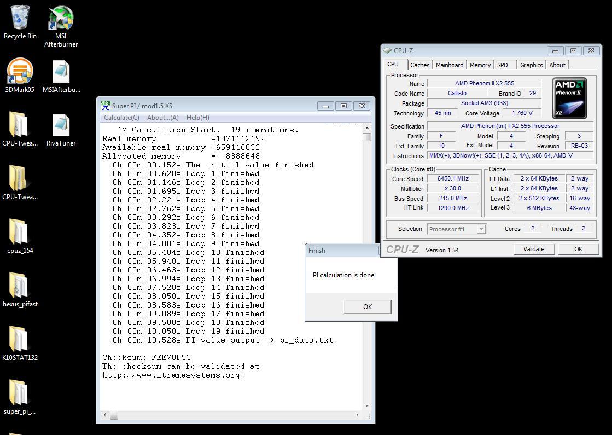
Task: Switch to the Mainboard tab
Action: tap(450, 65)
